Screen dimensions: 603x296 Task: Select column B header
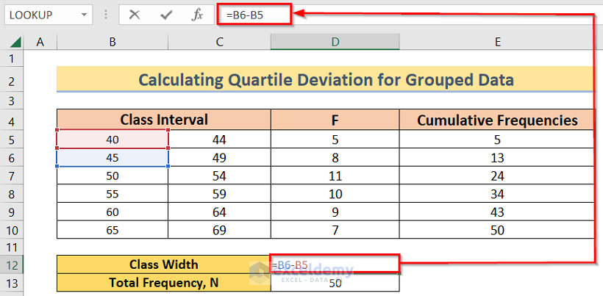pos(112,43)
